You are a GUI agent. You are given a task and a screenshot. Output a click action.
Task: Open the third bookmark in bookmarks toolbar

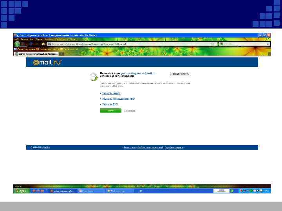tap(69, 49)
